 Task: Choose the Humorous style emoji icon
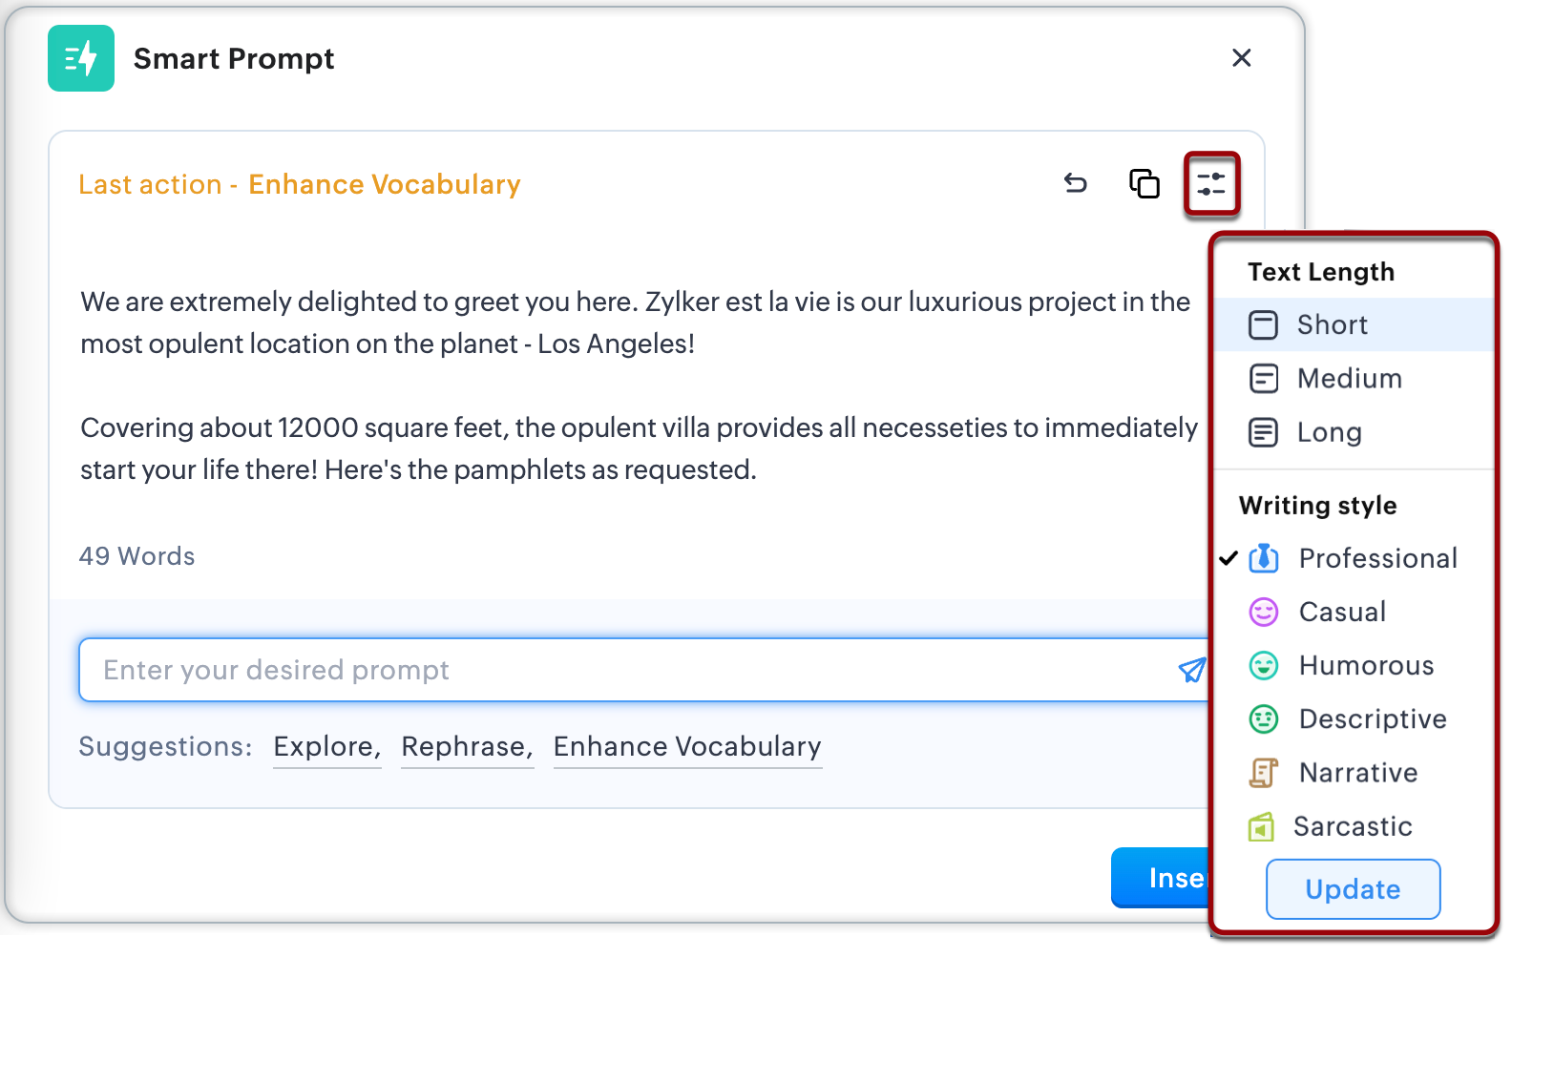click(x=1264, y=665)
